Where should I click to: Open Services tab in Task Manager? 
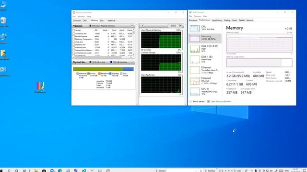(250, 20)
